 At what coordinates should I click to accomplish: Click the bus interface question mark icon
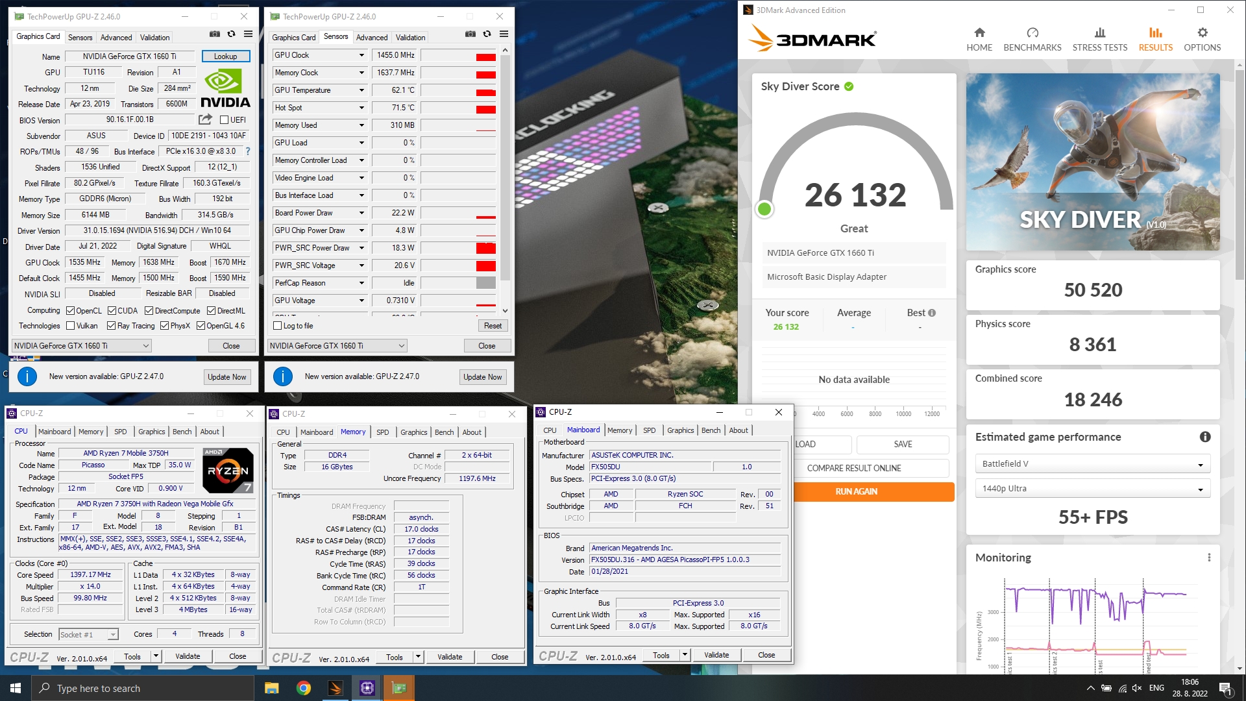247,151
